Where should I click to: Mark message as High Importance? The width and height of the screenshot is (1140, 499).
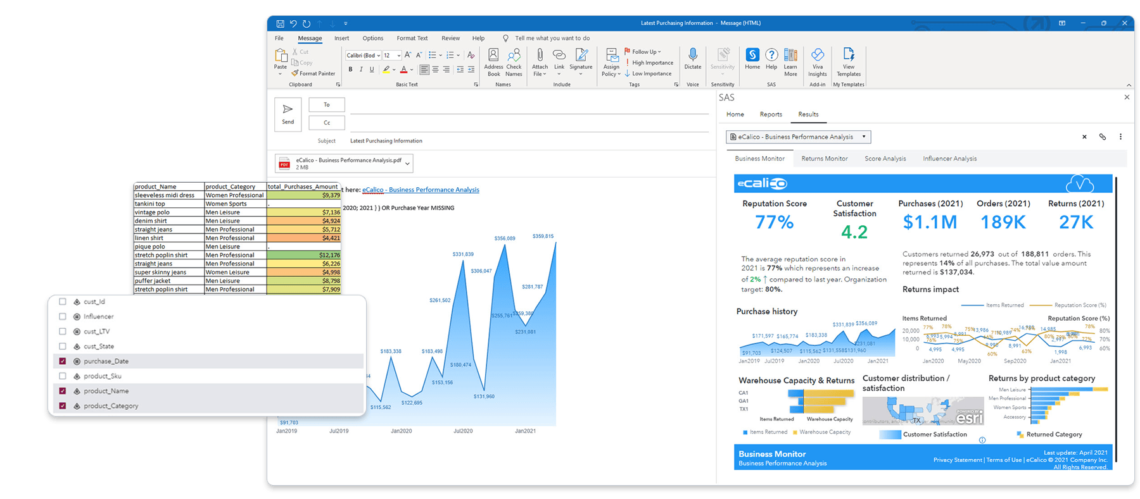[649, 63]
